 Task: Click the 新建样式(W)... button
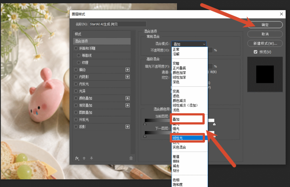point(265,43)
